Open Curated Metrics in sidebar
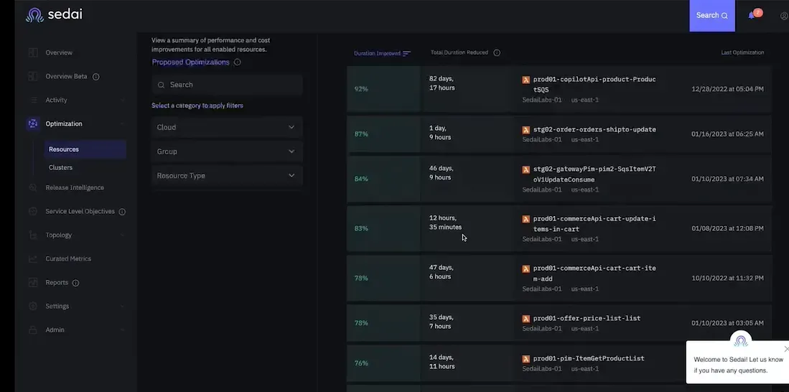The height and width of the screenshot is (392, 789). [x=68, y=258]
